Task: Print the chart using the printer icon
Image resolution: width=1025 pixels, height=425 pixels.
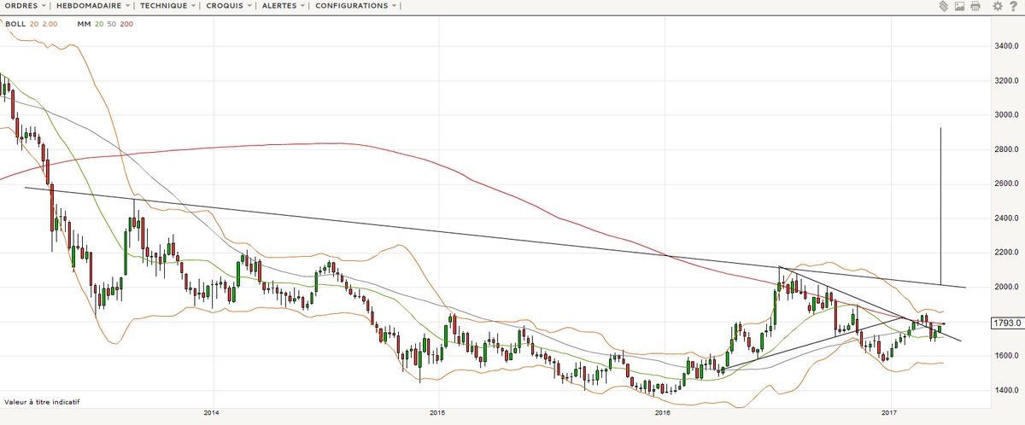Action: pyautogui.click(x=975, y=6)
